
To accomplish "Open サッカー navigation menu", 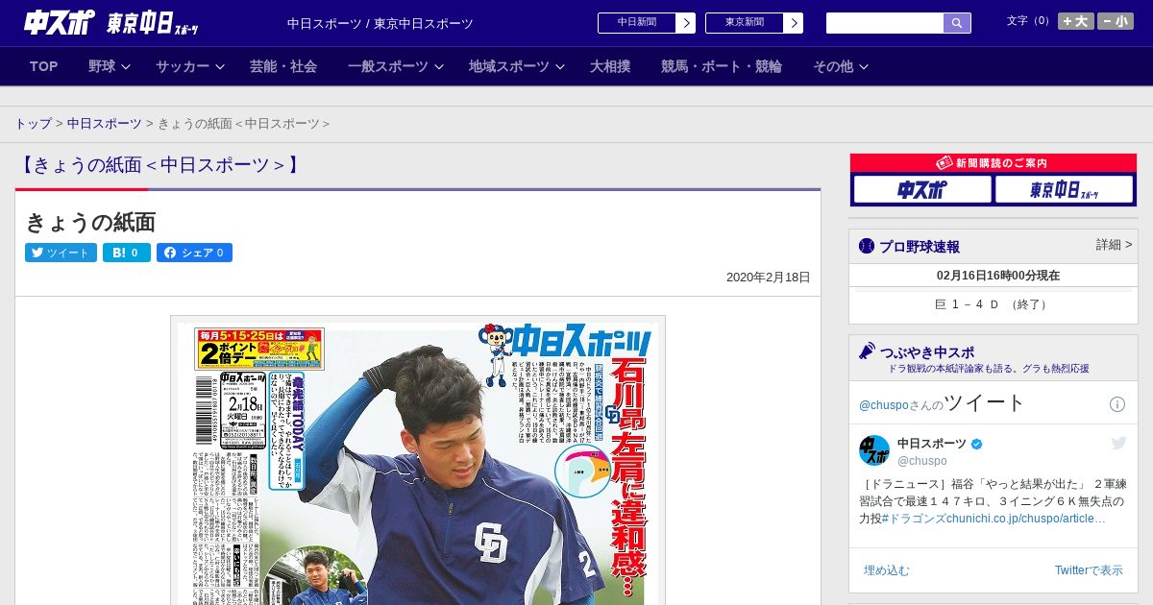I will [x=183, y=66].
